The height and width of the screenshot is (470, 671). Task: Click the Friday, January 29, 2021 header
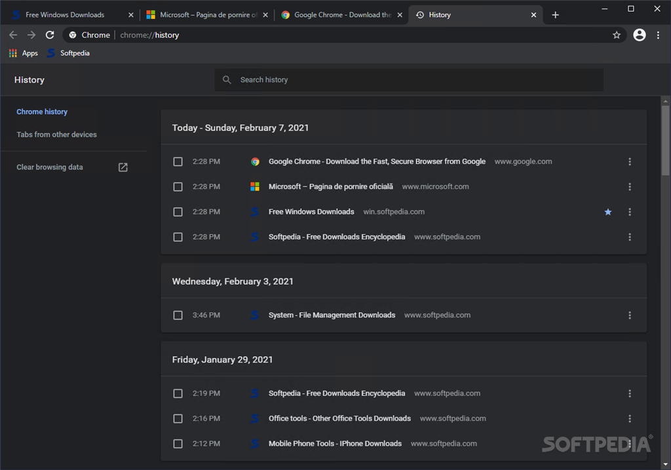(223, 359)
